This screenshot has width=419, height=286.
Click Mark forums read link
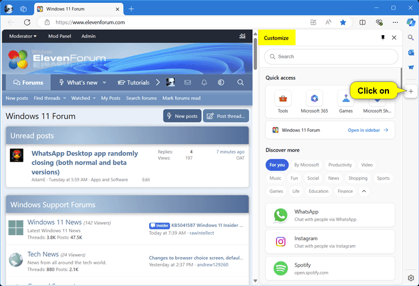point(182,98)
